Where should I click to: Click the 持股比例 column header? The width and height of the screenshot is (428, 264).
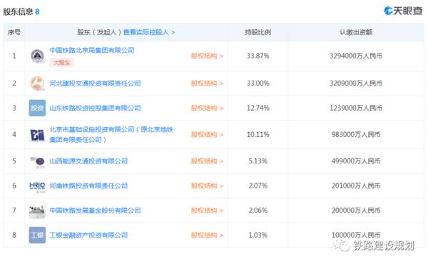coord(258,32)
